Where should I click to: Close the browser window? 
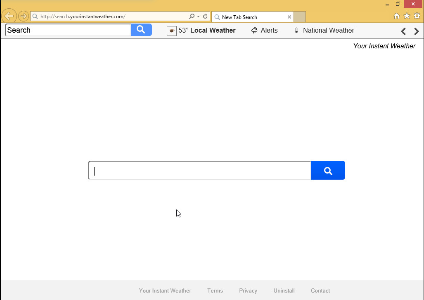pos(413,4)
